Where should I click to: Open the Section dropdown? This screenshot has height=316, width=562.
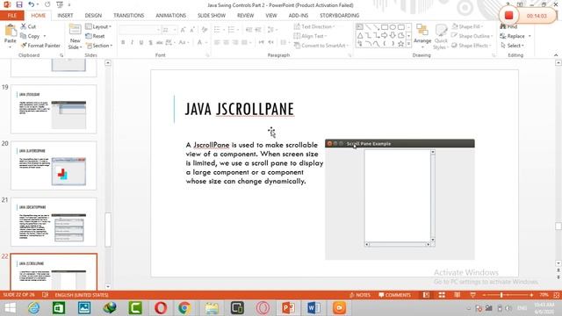pyautogui.click(x=99, y=46)
